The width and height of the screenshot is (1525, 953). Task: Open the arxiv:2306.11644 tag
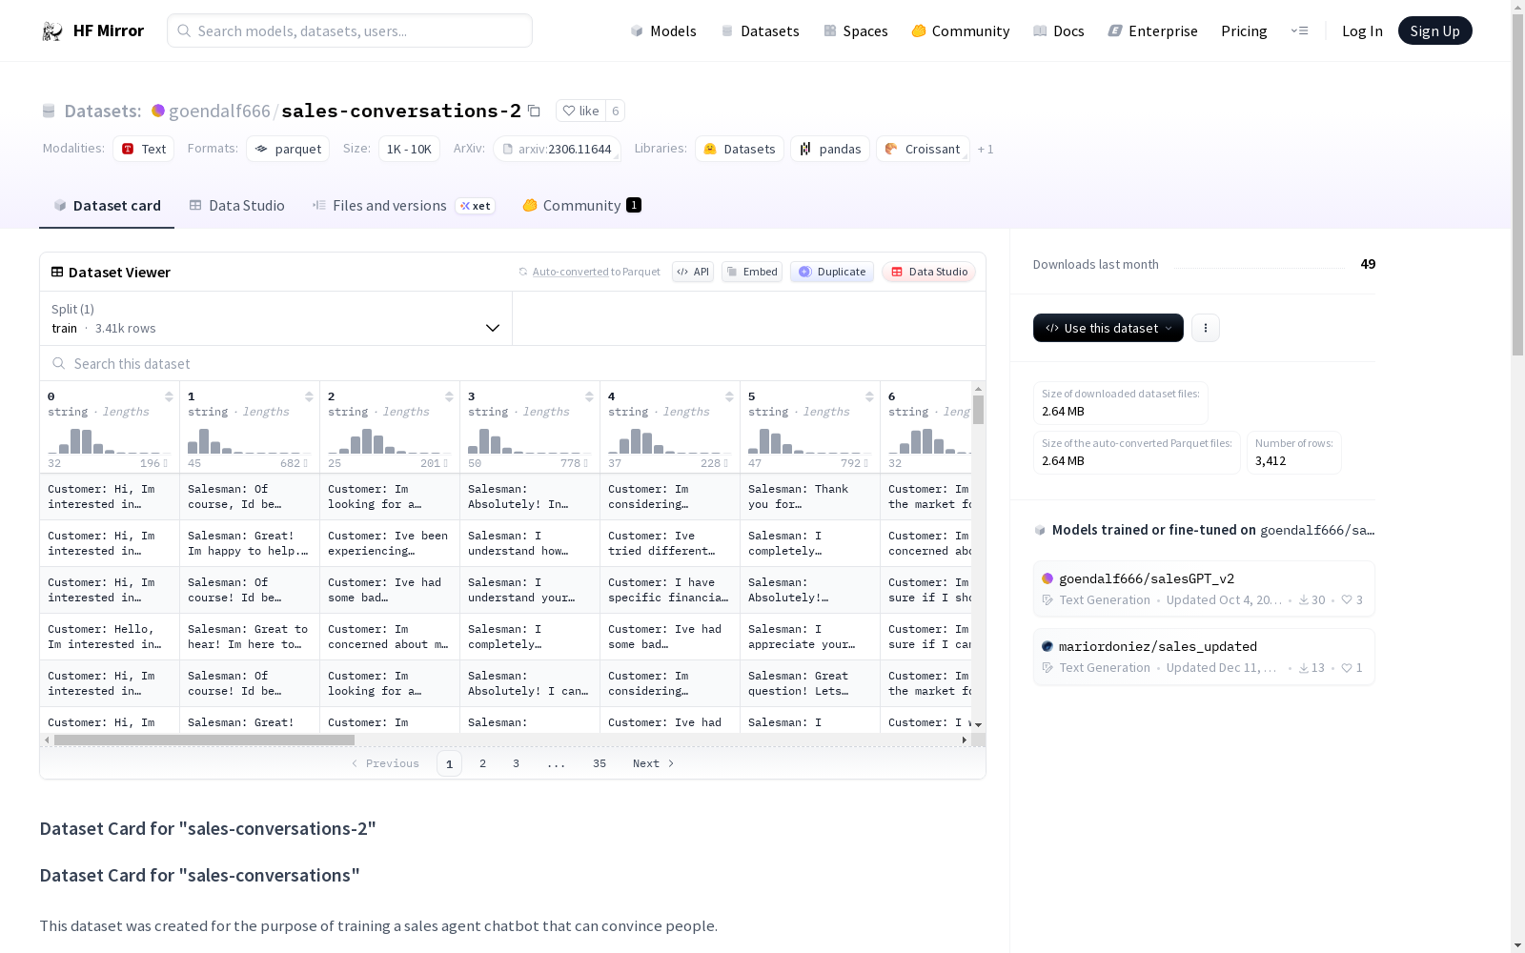(557, 149)
